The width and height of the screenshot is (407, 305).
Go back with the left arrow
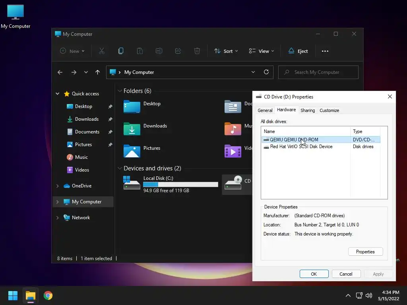coord(60,72)
